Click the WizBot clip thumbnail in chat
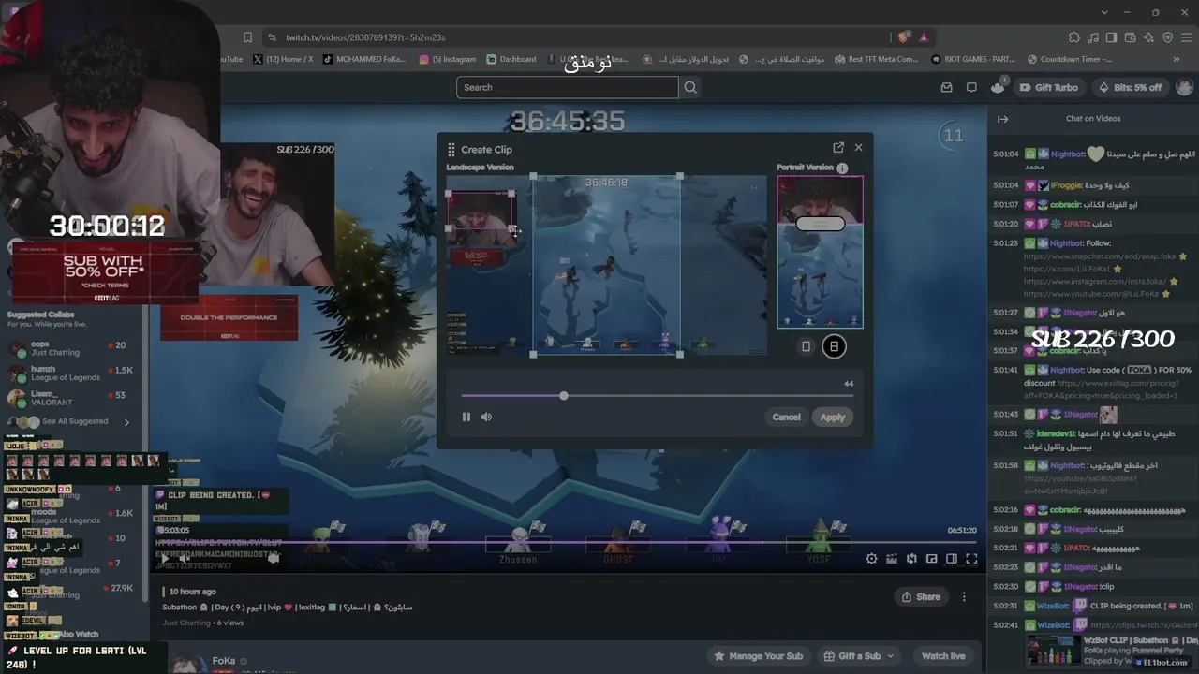 pyautogui.click(x=1053, y=651)
